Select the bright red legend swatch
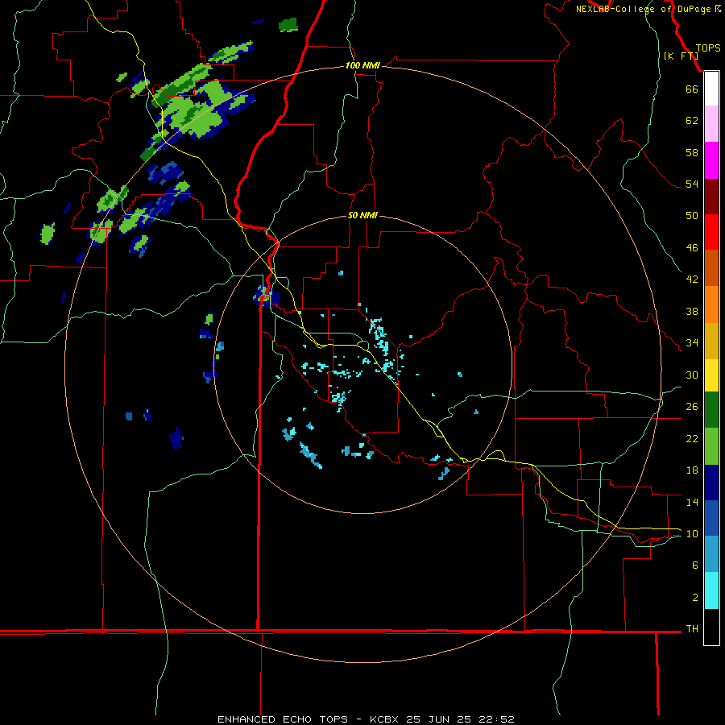 [711, 232]
